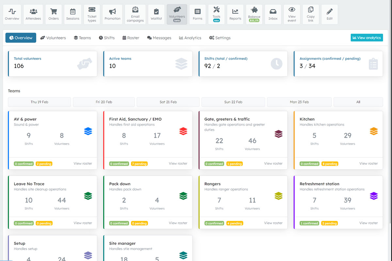Open the Roster tab
392x261 pixels.
pos(131,38)
